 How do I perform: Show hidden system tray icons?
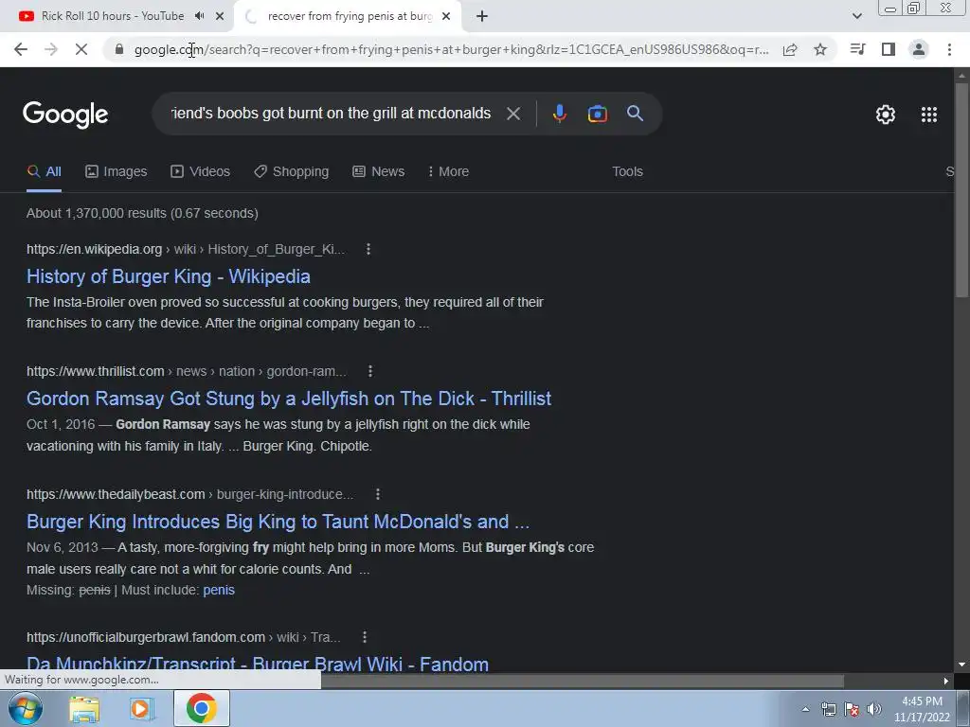(805, 709)
